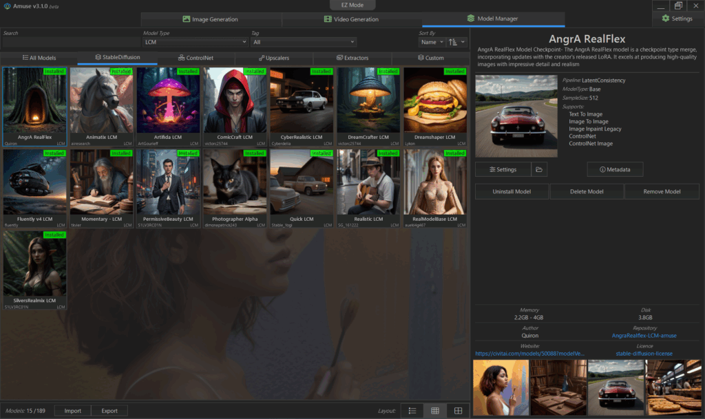Image resolution: width=705 pixels, height=419 pixels.
Task: Select the PermissiveBeauty LCM model card
Action: point(168,189)
